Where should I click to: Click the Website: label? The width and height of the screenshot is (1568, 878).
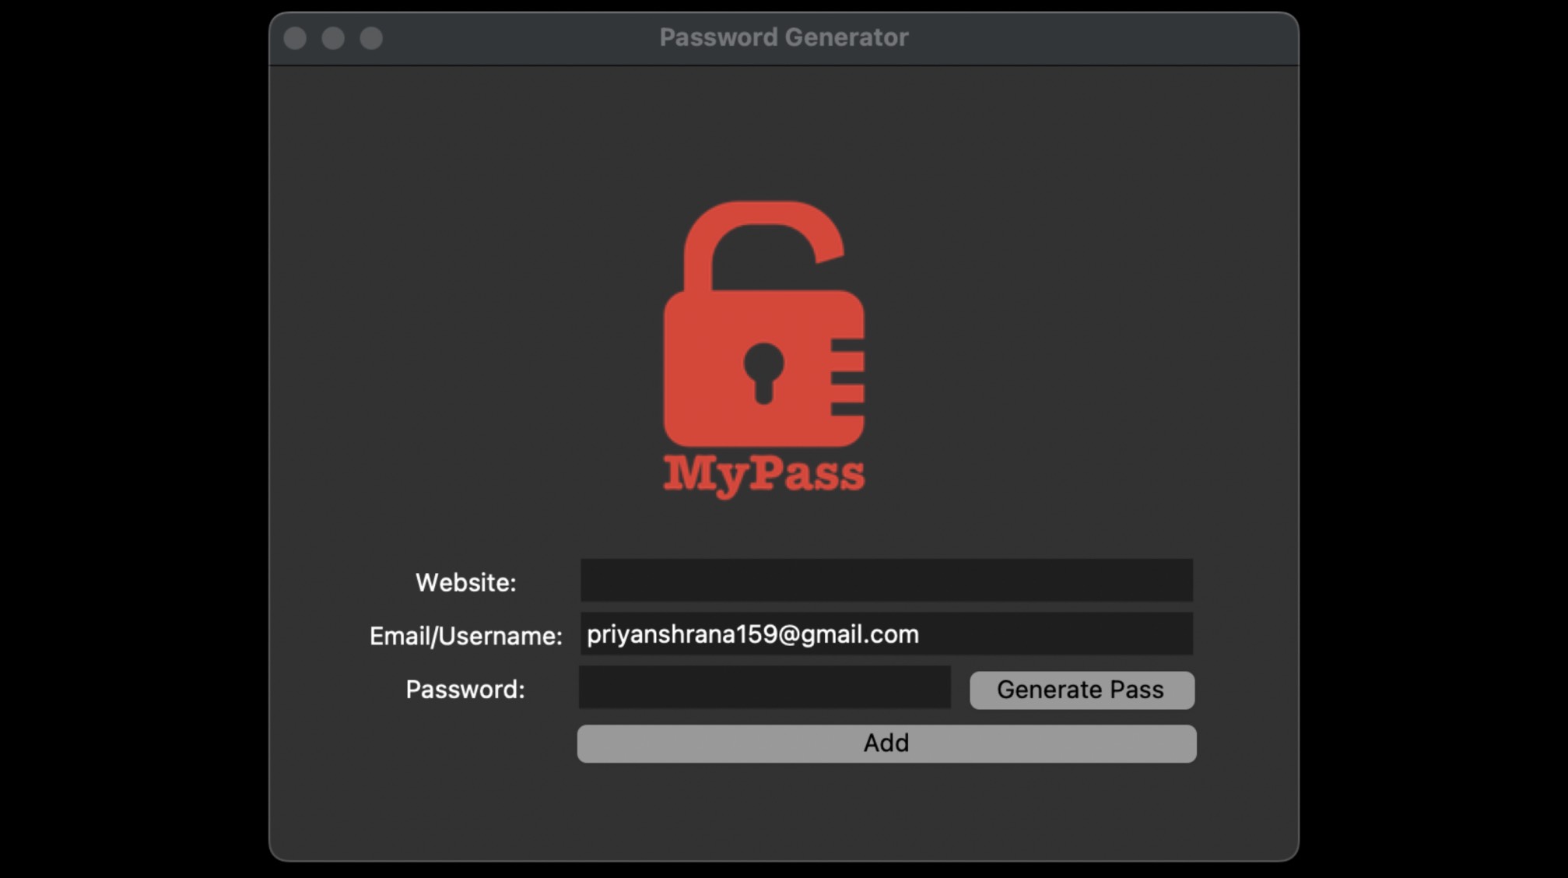click(465, 582)
